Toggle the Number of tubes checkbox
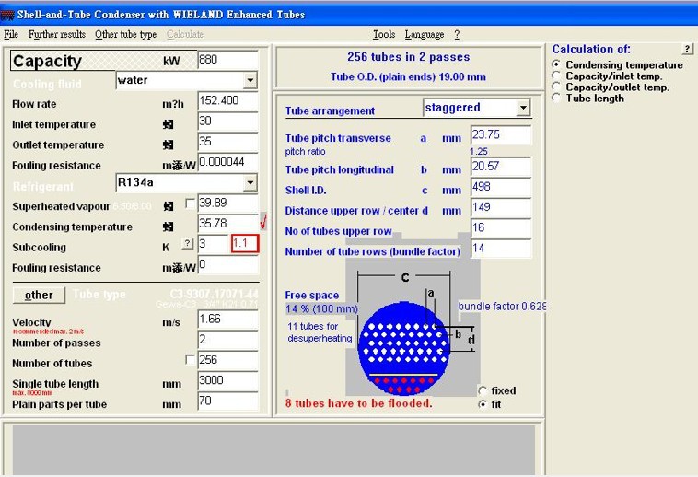The width and height of the screenshot is (698, 477). pos(190,359)
